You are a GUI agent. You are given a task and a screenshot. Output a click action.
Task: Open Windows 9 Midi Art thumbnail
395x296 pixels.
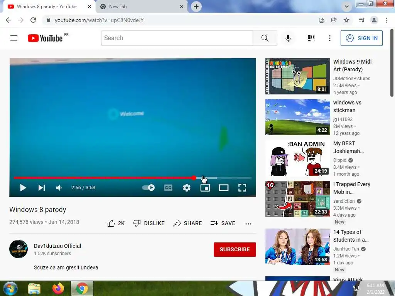click(297, 76)
